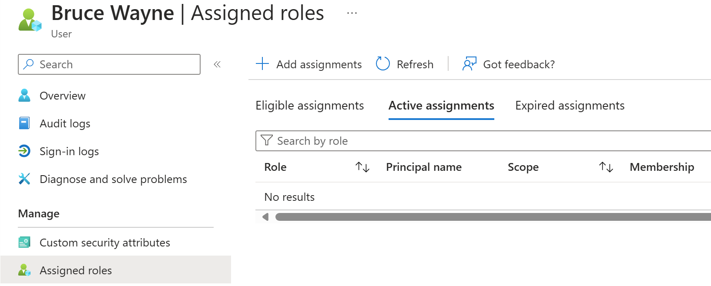Open the ellipsis more options menu

pos(352,13)
